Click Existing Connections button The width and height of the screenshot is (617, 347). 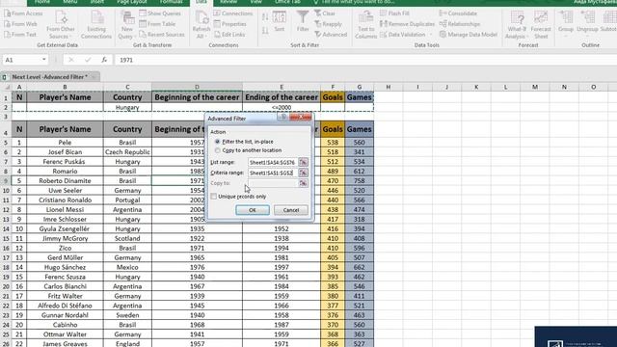(x=96, y=24)
